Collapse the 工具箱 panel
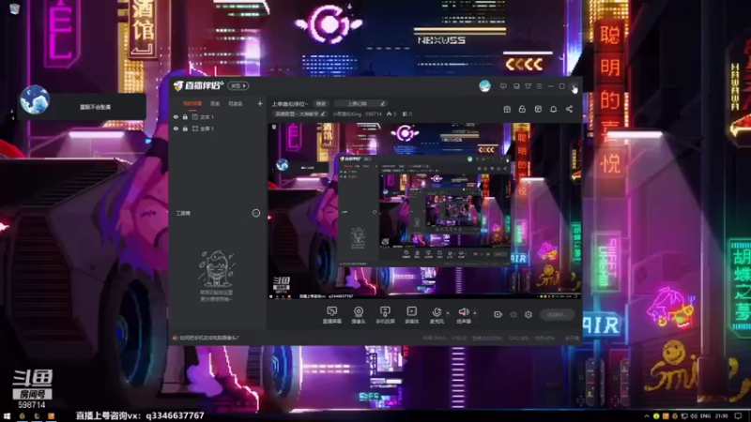Image resolution: width=751 pixels, height=422 pixels. point(255,213)
